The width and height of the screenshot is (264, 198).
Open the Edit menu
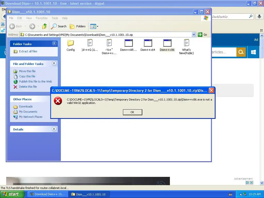[x=20, y=18]
